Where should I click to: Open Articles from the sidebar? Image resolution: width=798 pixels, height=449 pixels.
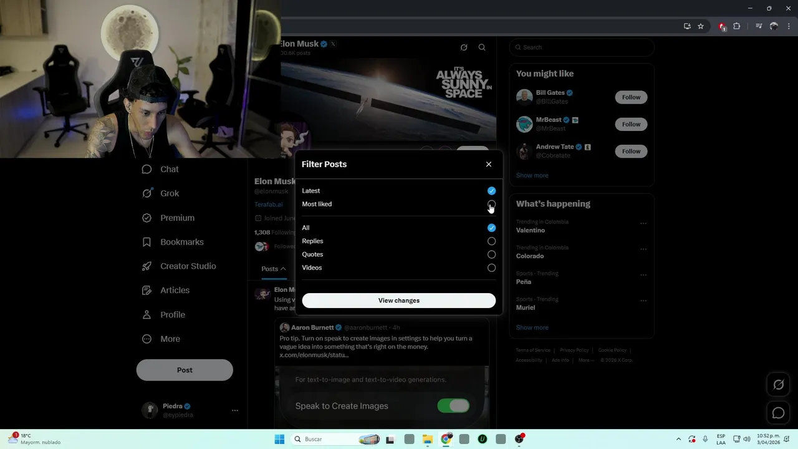[x=166, y=290]
